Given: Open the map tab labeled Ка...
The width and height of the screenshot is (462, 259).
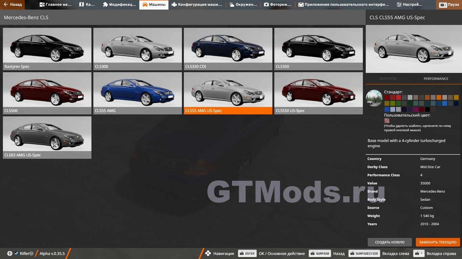Looking at the screenshot, I should (x=87, y=5).
